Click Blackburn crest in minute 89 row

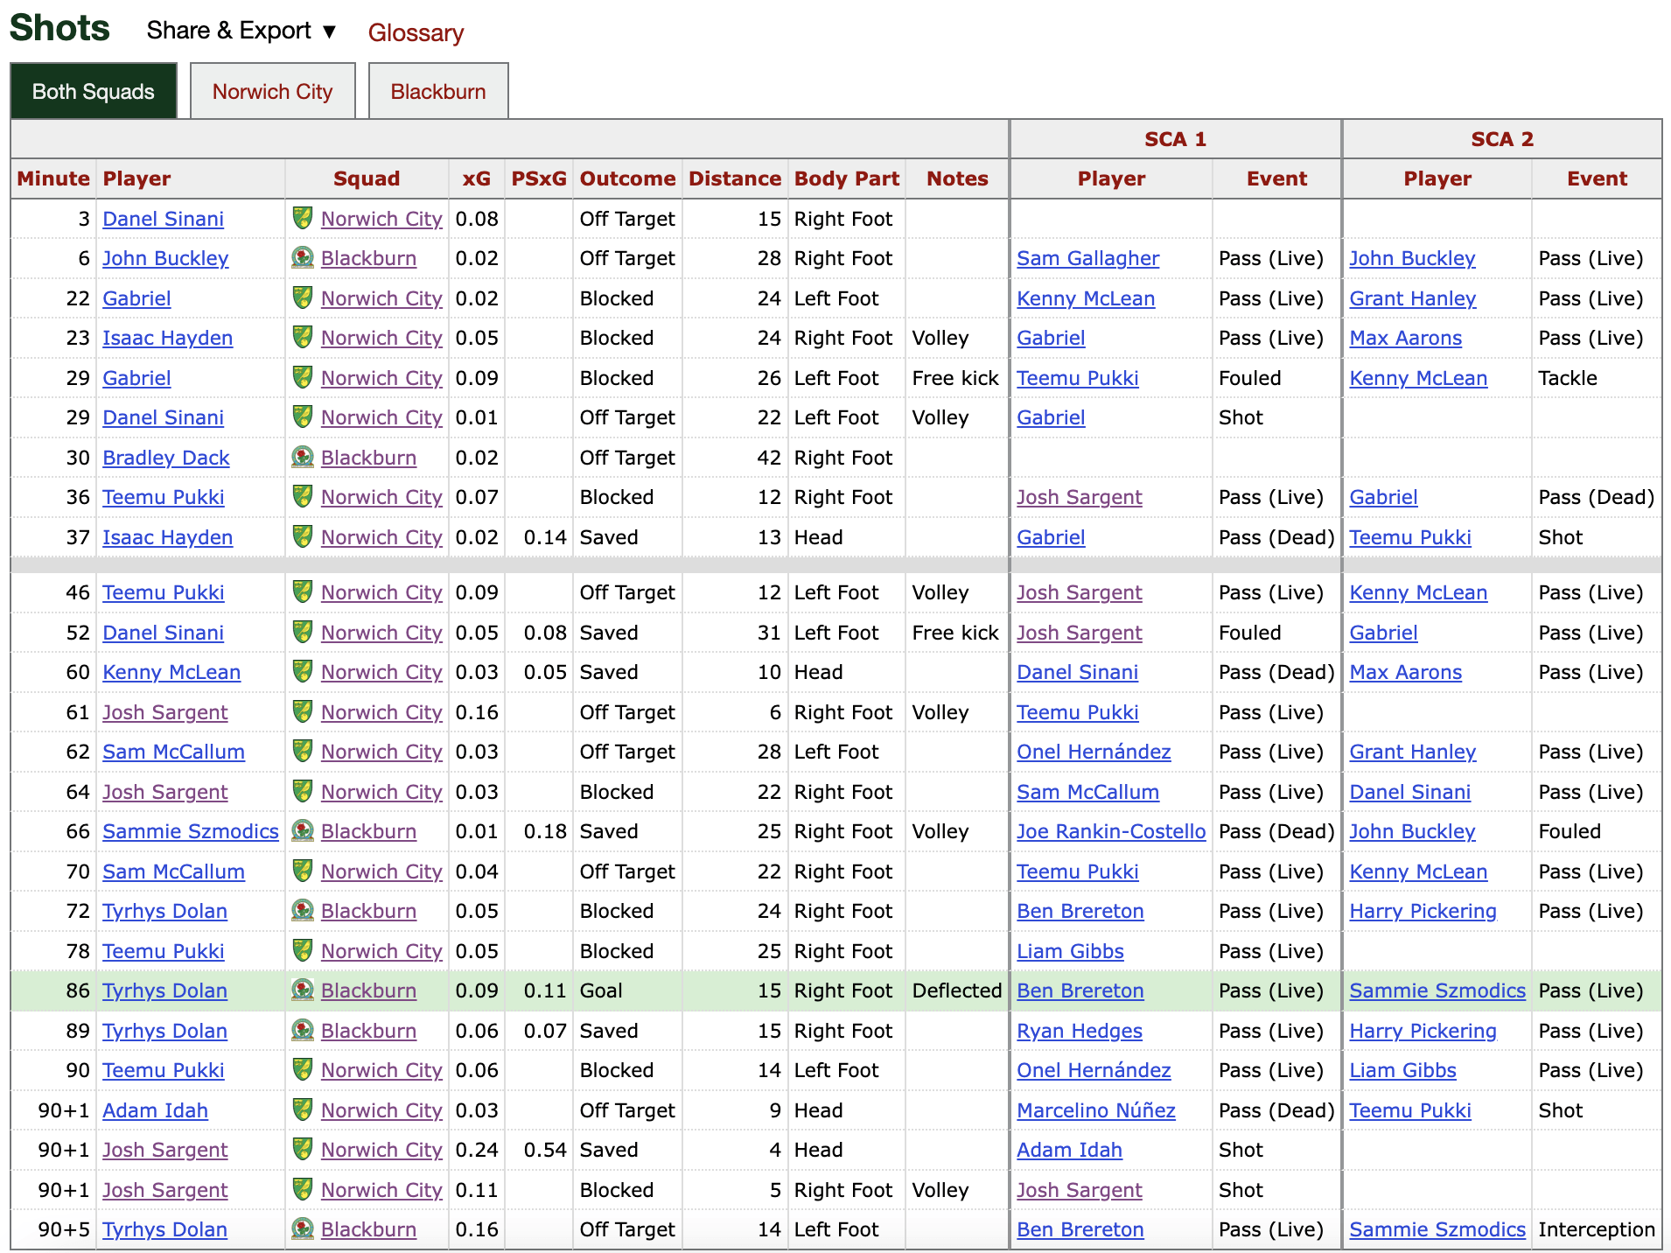pos(303,1030)
